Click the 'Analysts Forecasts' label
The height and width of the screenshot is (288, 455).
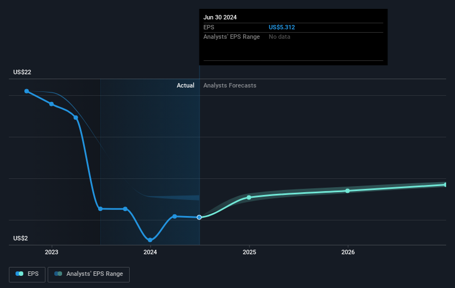click(230, 85)
